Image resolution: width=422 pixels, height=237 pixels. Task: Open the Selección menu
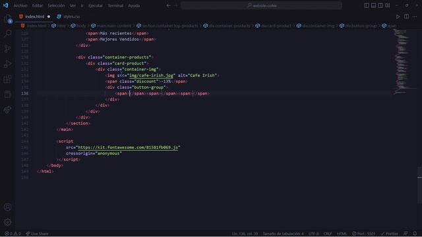coord(56,5)
